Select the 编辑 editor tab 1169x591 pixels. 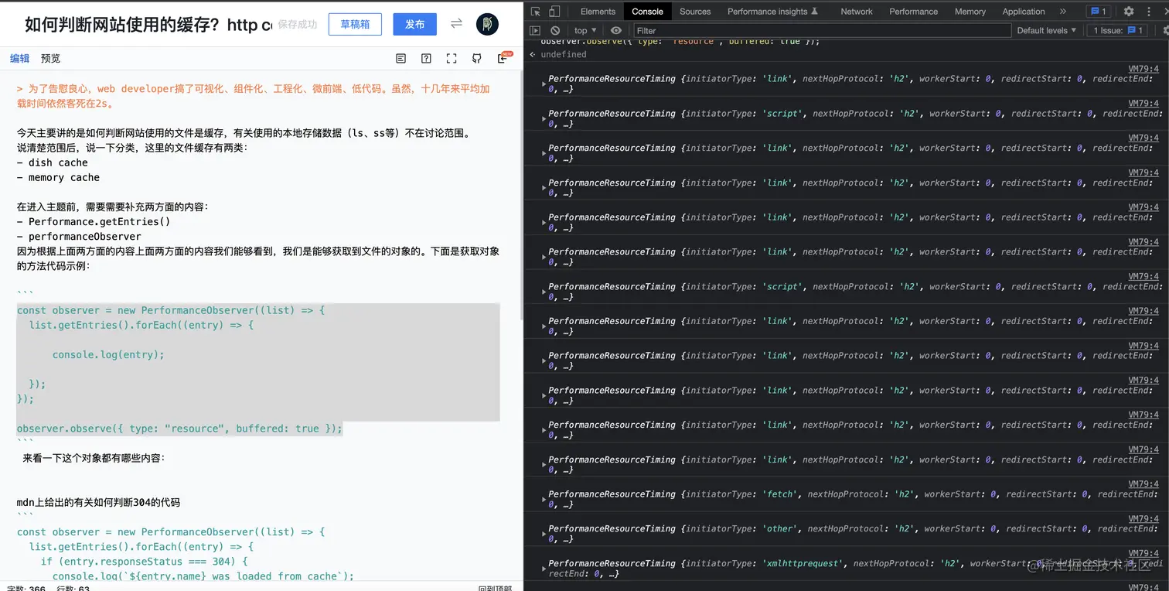pos(19,58)
